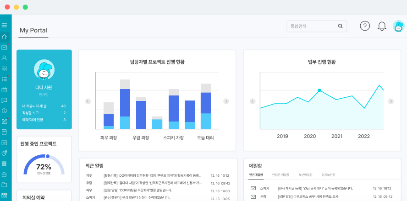Screen dimensions: 407x201
Task: Open the Calendar icon in the sidebar
Action: (4, 90)
